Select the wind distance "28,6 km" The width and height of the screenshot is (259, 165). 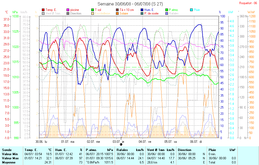tap(152, 162)
